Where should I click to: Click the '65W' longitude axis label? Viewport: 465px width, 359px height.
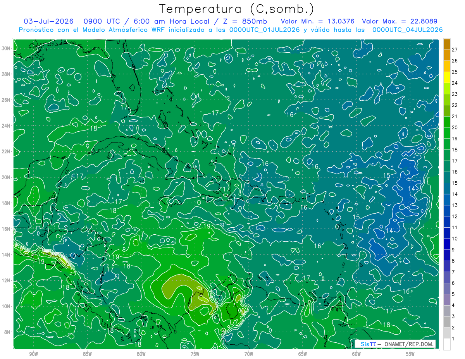click(303, 354)
